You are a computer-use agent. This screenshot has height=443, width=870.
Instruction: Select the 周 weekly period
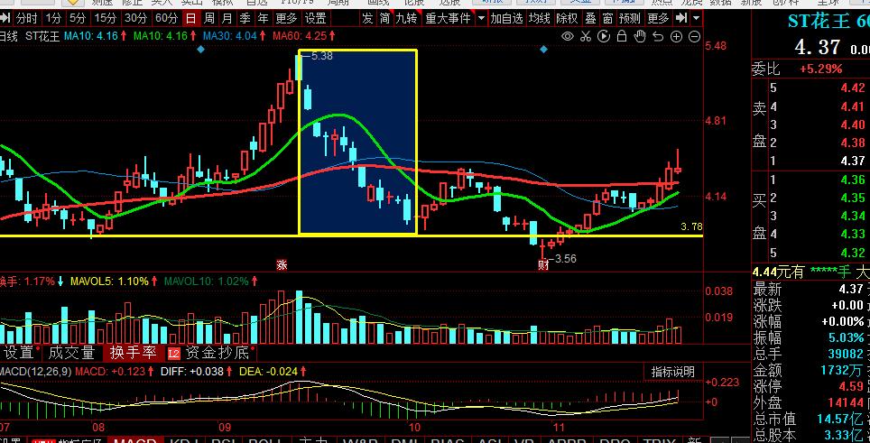208,18
